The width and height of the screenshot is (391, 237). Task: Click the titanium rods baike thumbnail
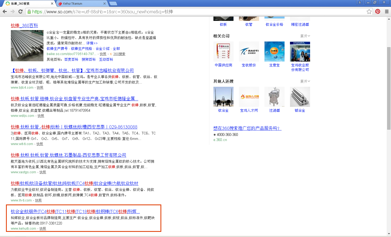27,46
